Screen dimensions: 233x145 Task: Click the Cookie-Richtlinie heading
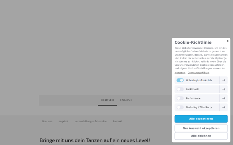pyautogui.click(x=193, y=43)
